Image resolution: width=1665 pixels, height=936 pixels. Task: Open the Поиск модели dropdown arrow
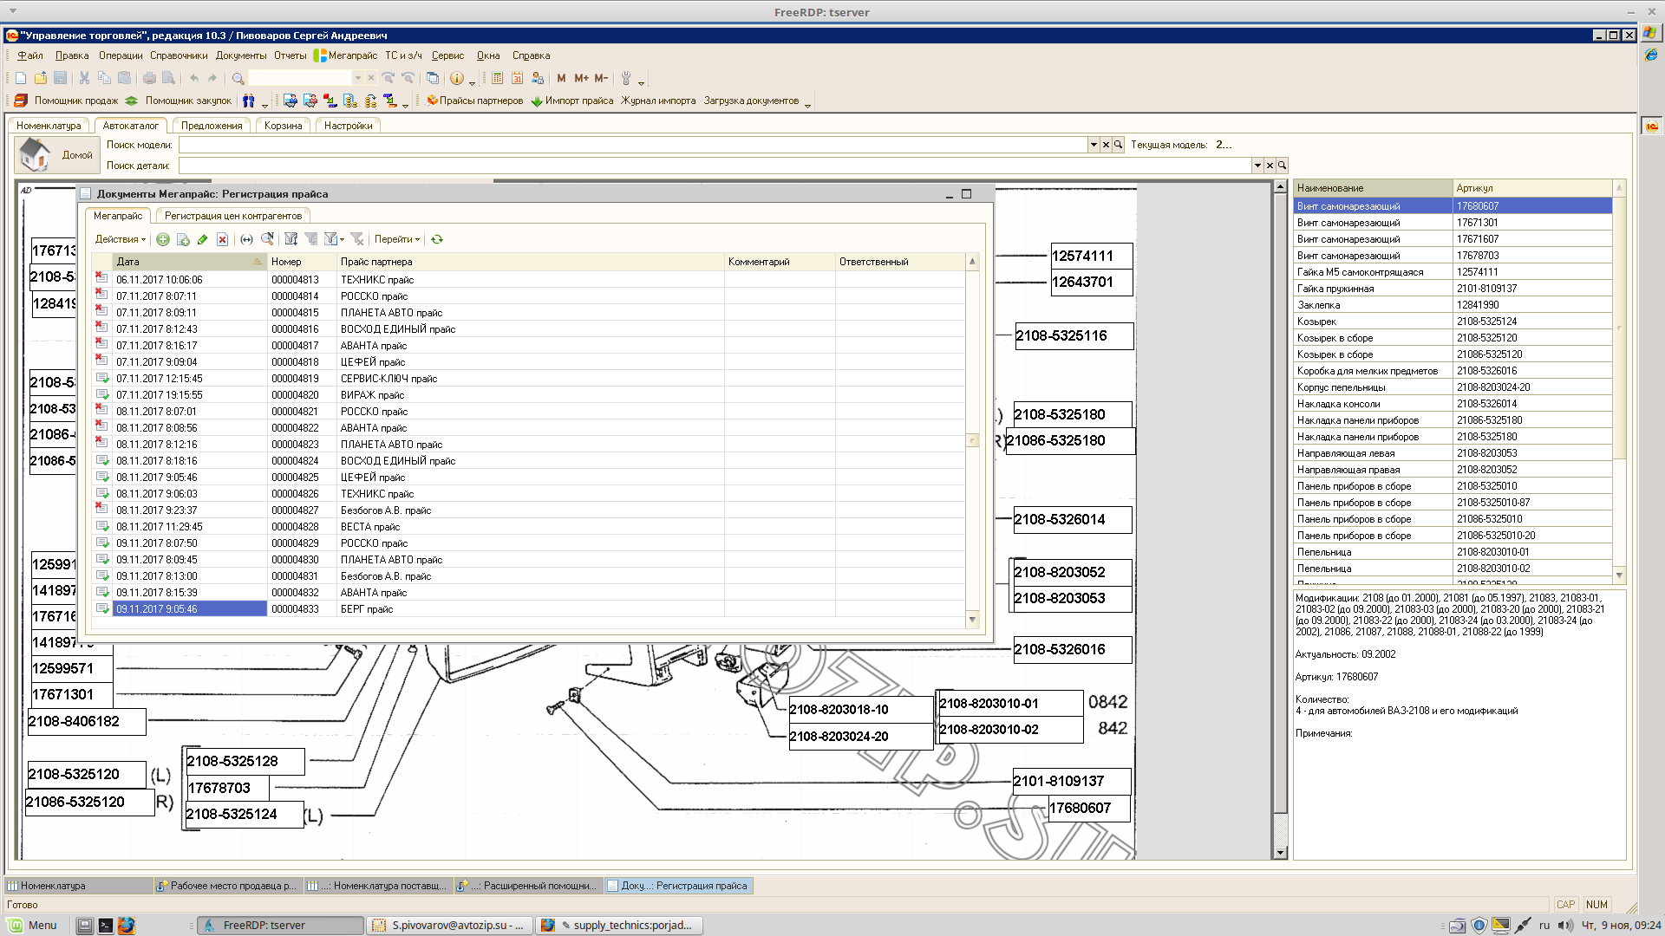pos(1093,145)
